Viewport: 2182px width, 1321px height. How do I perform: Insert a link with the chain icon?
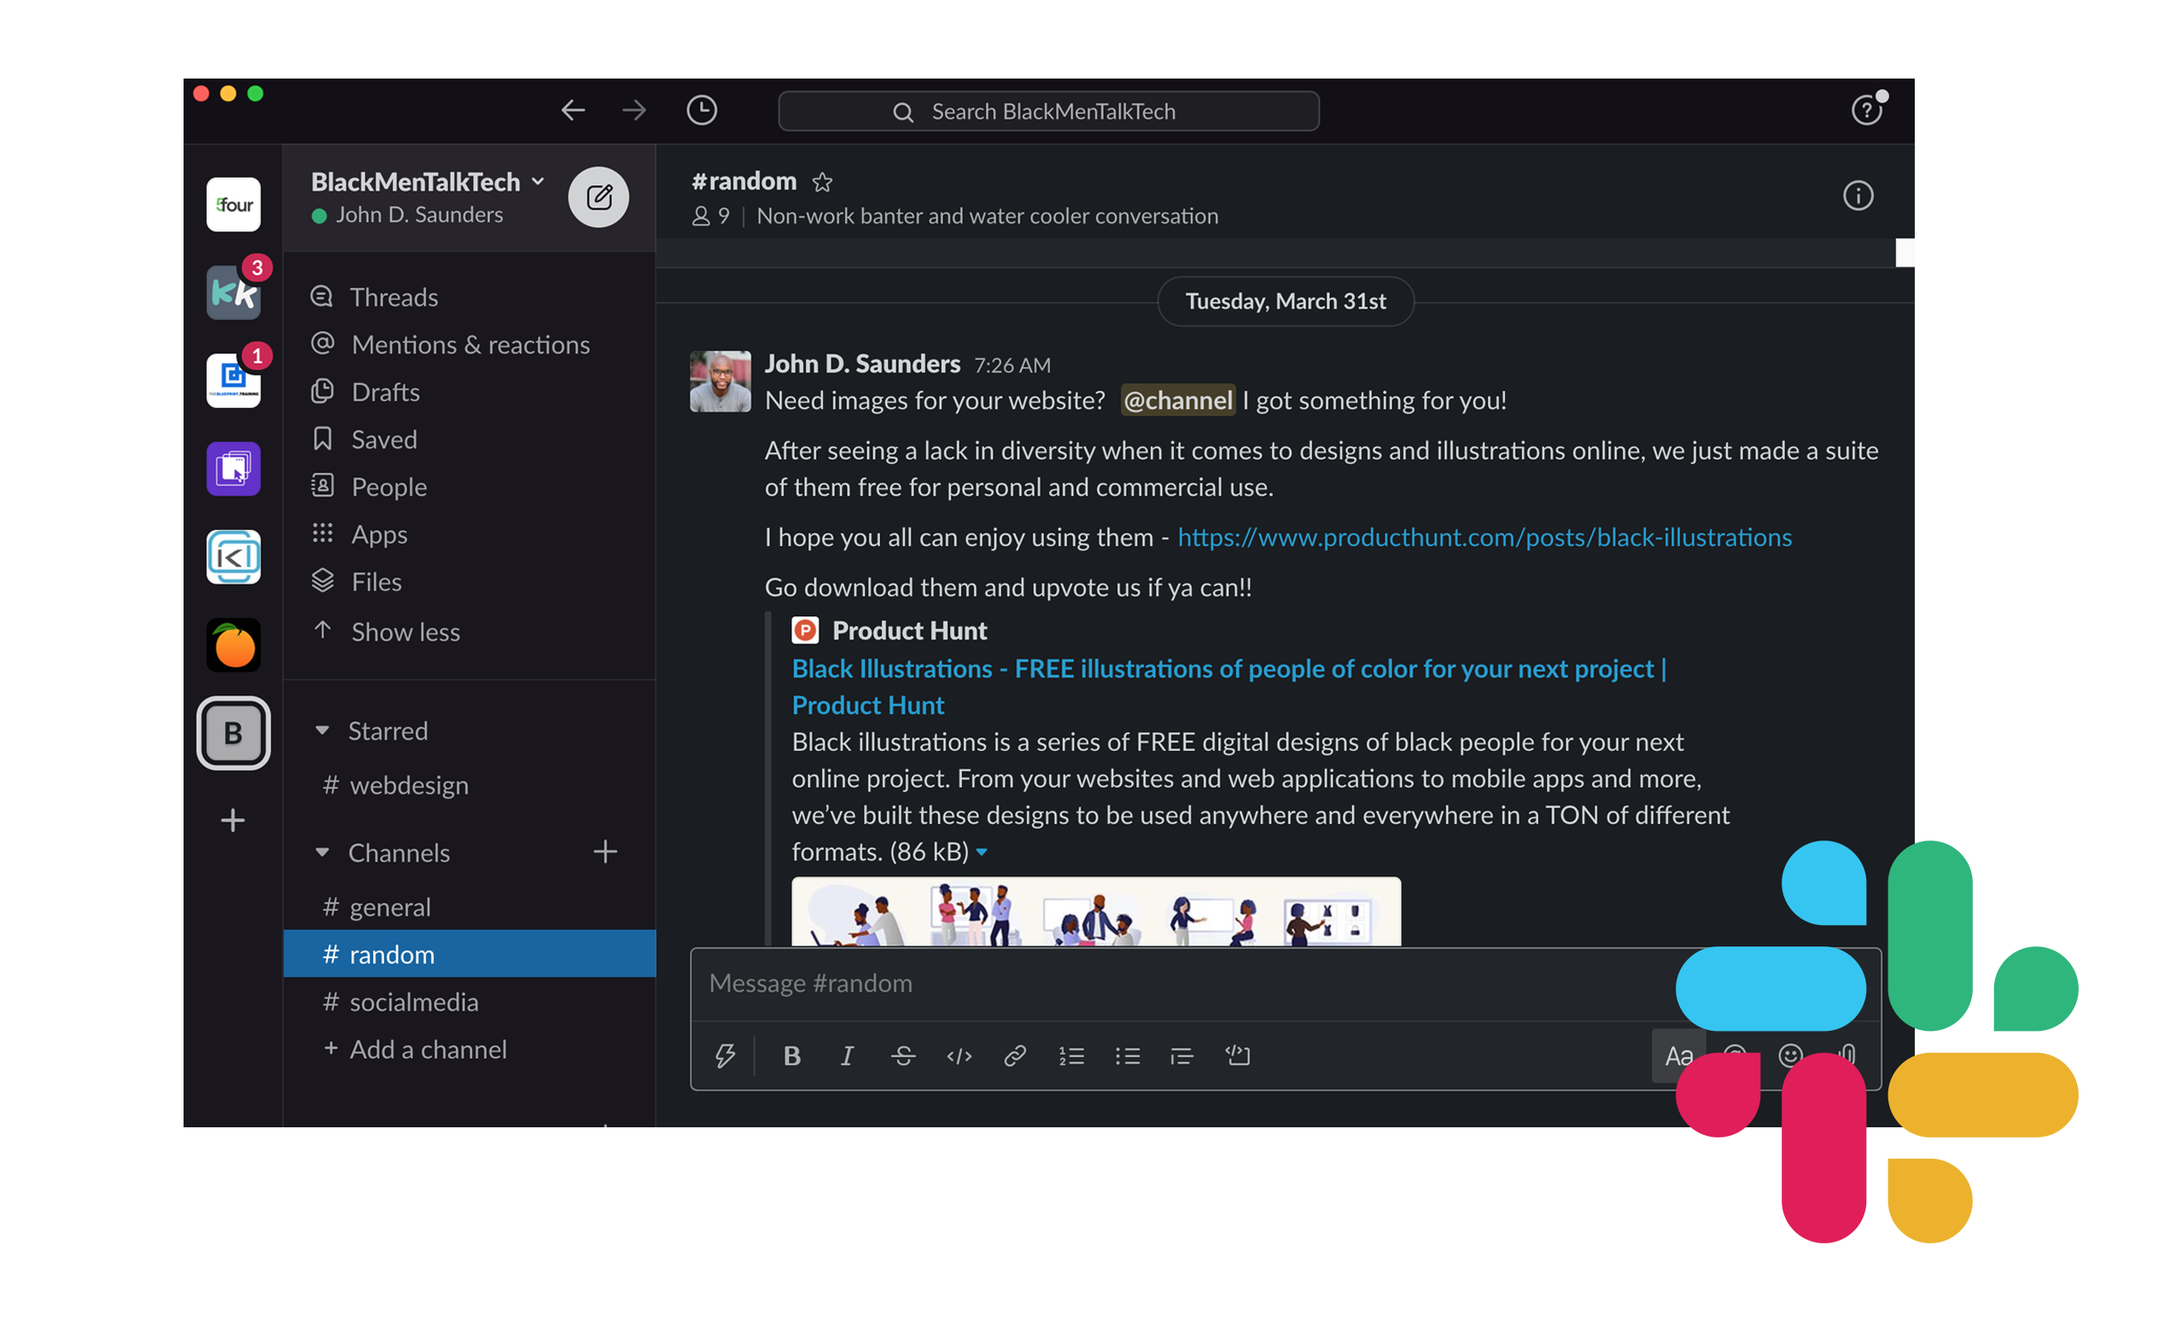(1015, 1056)
